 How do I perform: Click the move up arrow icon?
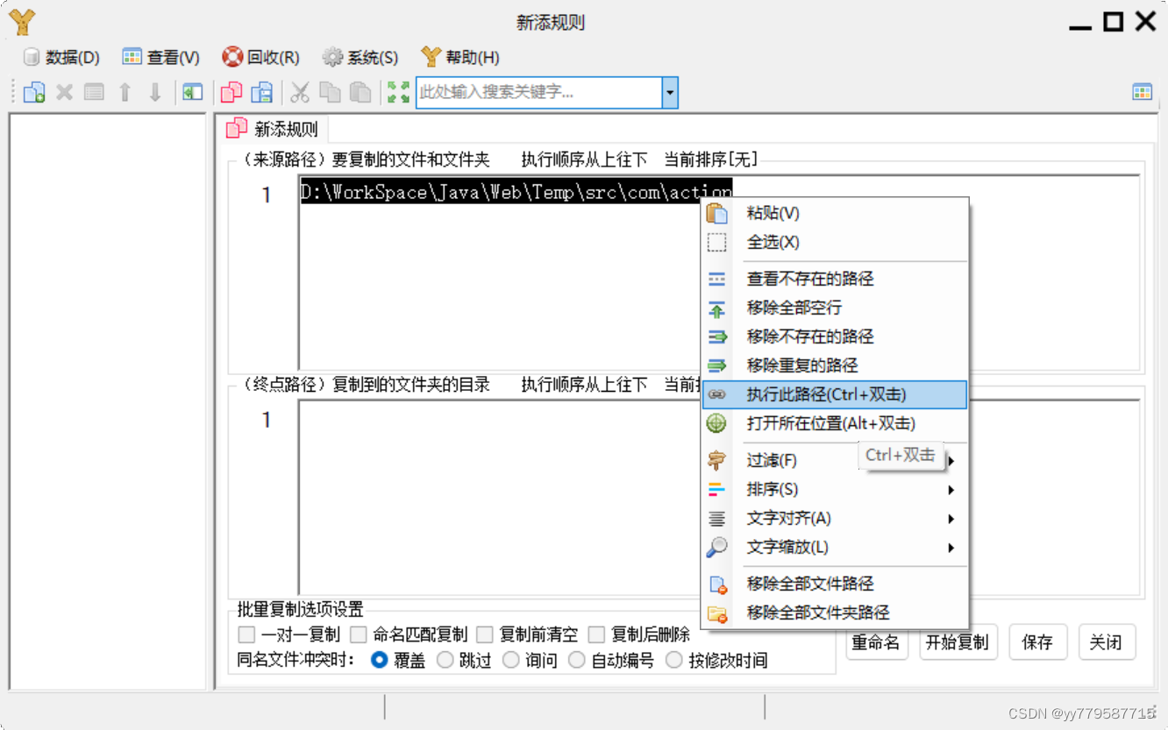(125, 92)
